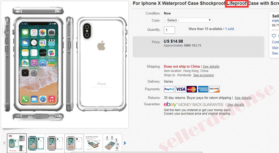Open the 1 sold link
The image size is (279, 153).
229,29
